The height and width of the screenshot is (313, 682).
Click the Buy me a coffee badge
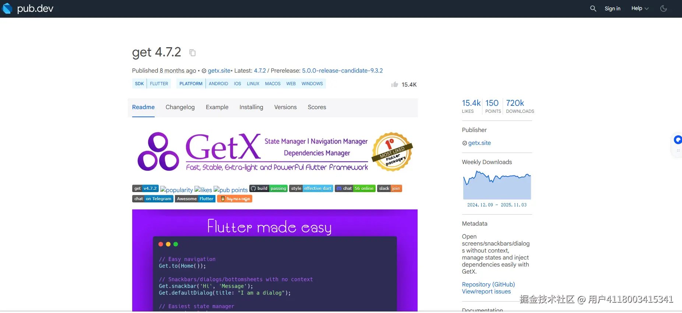[x=235, y=199]
